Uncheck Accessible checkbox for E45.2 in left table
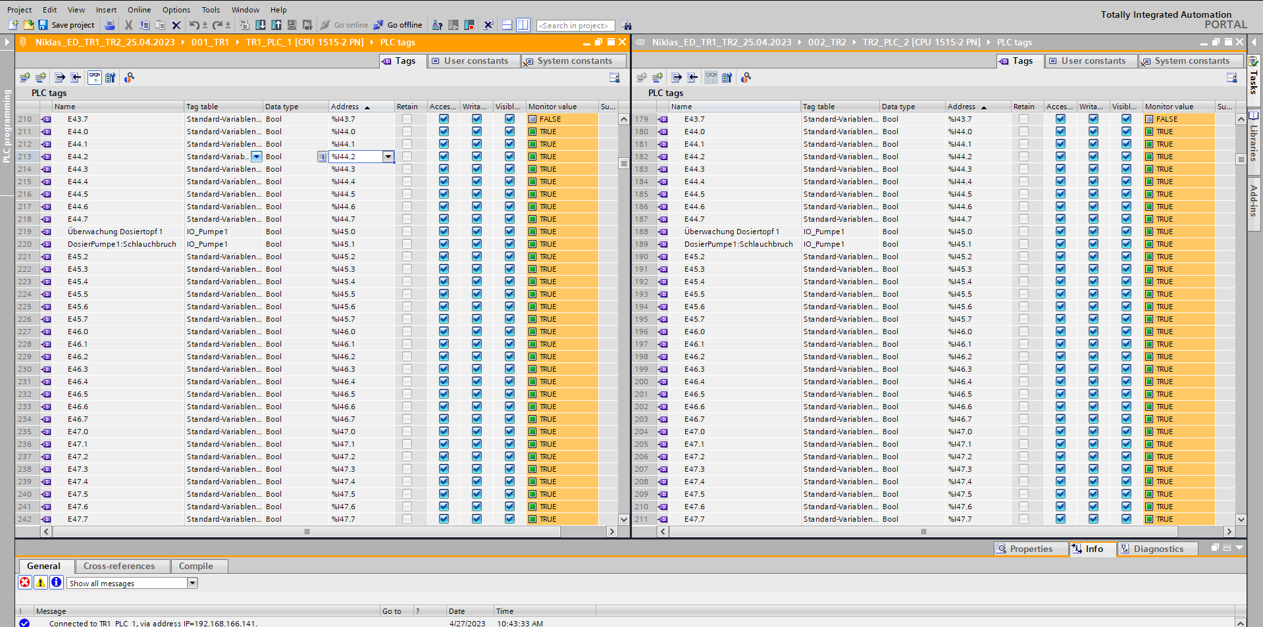This screenshot has width=1263, height=627. click(444, 257)
